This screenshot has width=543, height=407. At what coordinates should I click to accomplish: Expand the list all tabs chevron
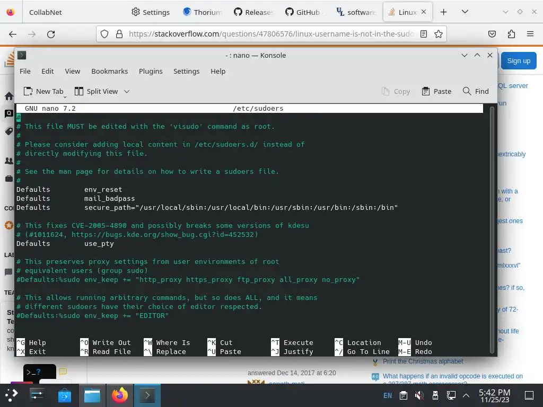point(465,12)
